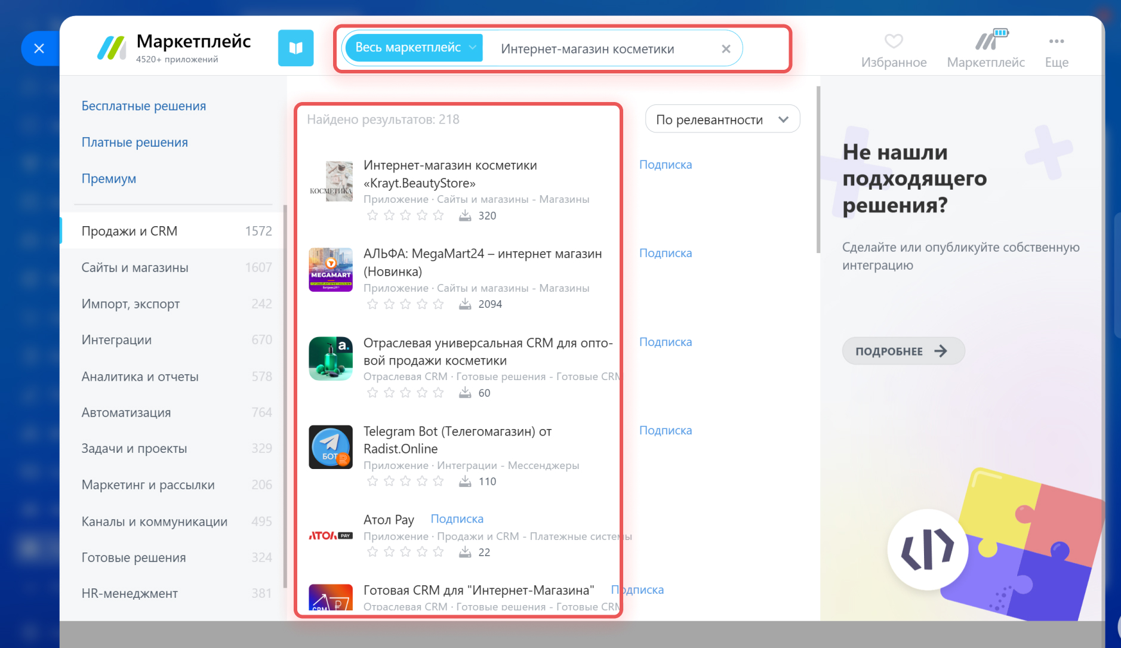Viewport: 1121px width, 648px height.
Task: Click install count icon beside 110
Action: (465, 481)
